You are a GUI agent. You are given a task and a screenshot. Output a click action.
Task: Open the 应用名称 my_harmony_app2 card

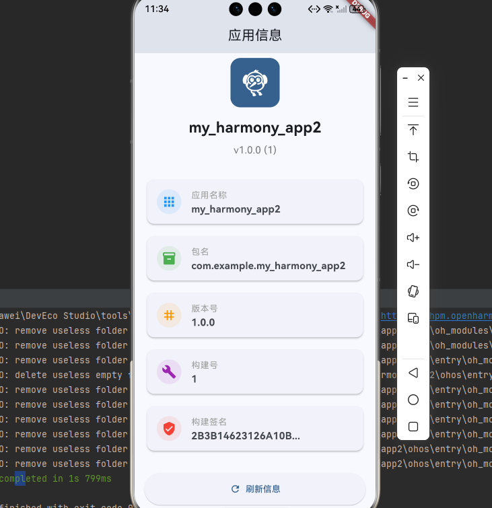(x=255, y=202)
